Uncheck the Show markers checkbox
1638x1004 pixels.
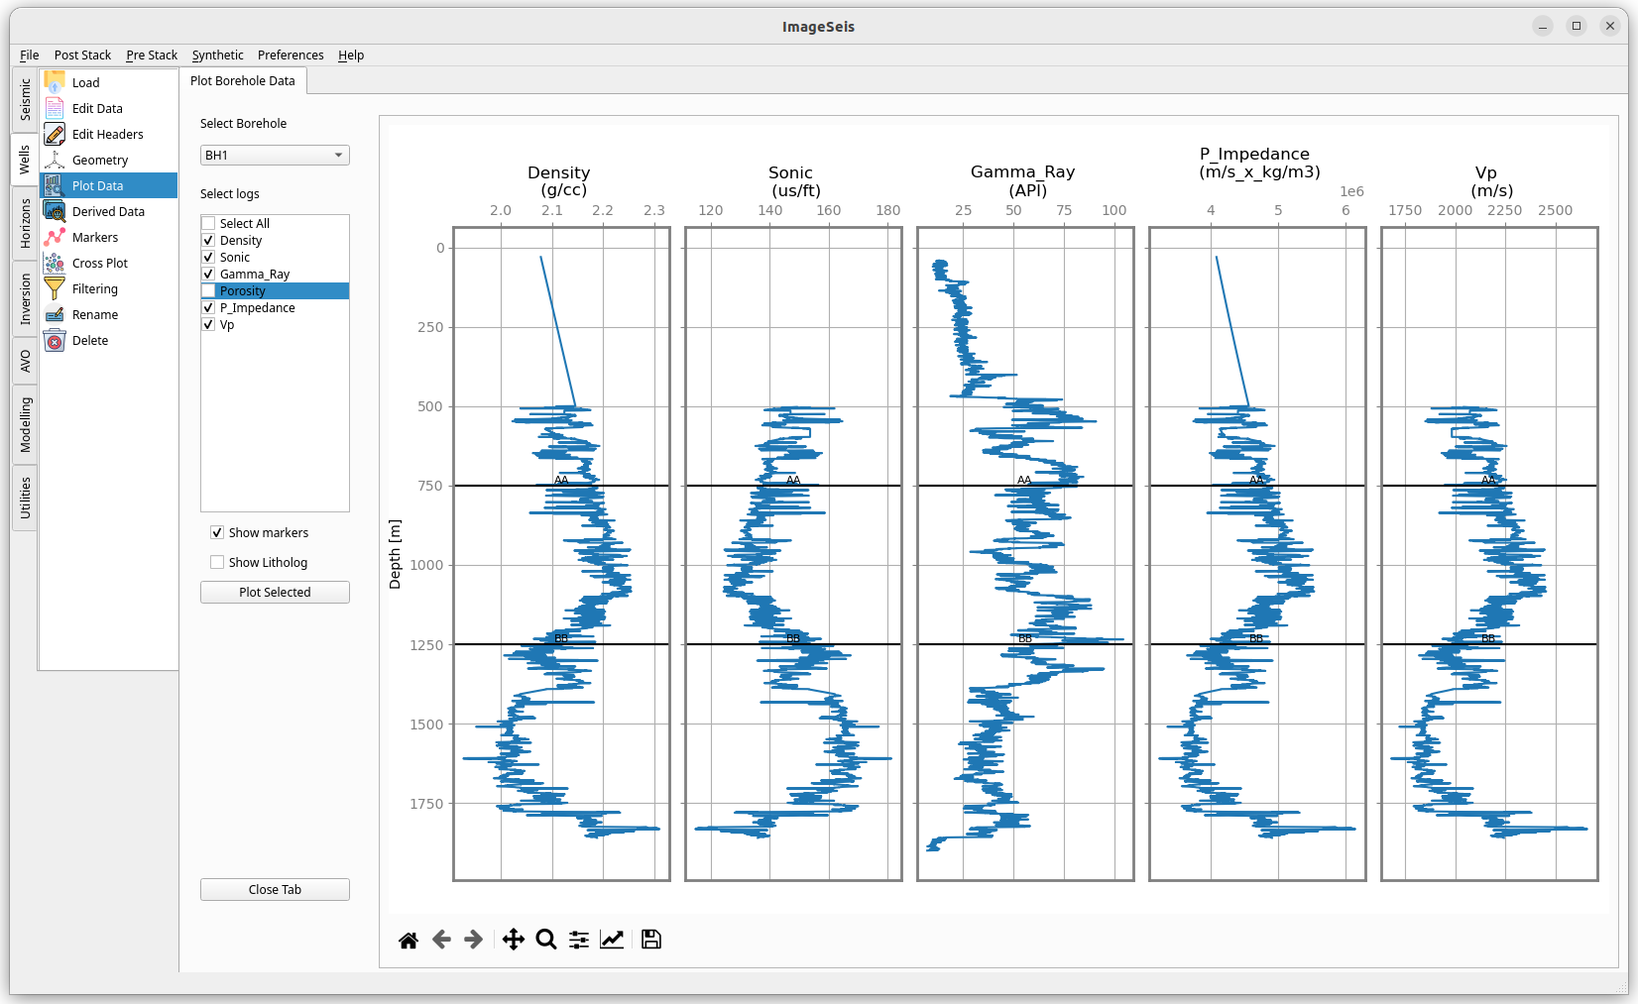pyautogui.click(x=217, y=533)
